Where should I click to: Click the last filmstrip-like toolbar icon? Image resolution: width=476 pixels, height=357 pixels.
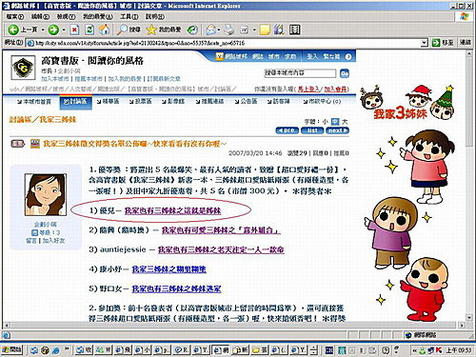[x=294, y=30]
